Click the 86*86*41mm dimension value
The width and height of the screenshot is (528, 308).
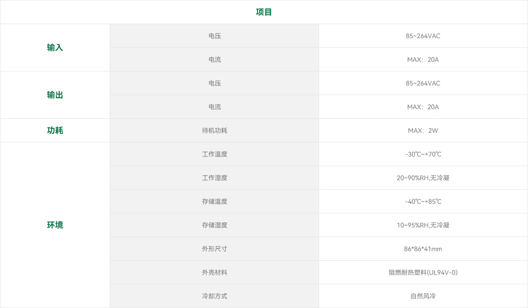tap(423, 249)
